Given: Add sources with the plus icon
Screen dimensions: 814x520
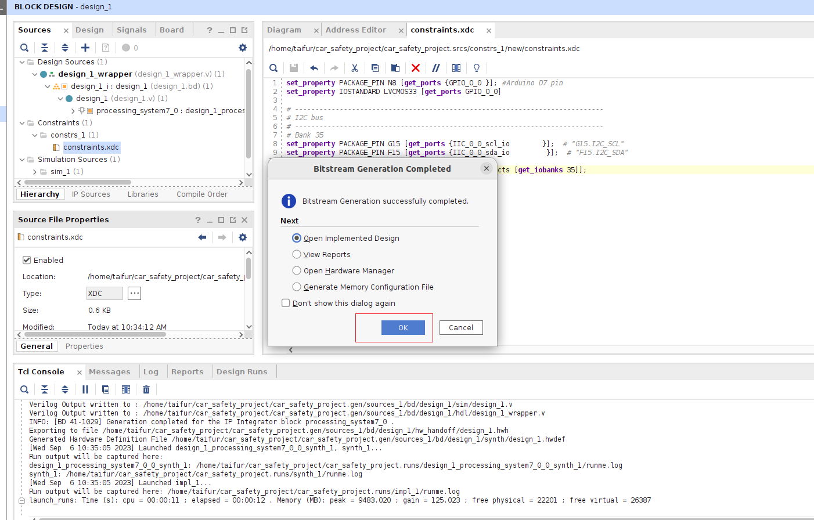Looking at the screenshot, I should tap(85, 48).
